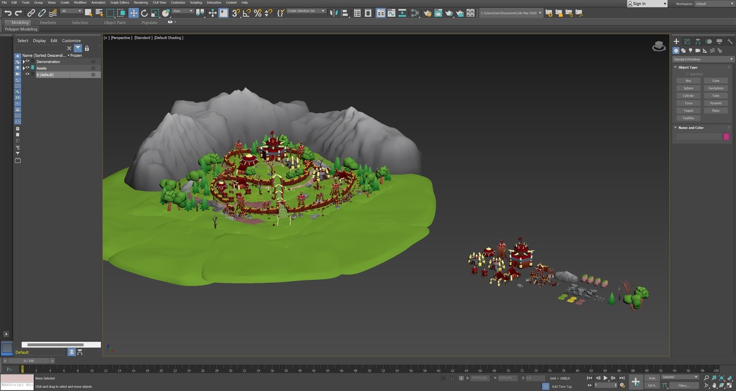Viewport: 736px width, 391px height.
Task: Switch to the Populate ribbon tab
Action: click(150, 23)
